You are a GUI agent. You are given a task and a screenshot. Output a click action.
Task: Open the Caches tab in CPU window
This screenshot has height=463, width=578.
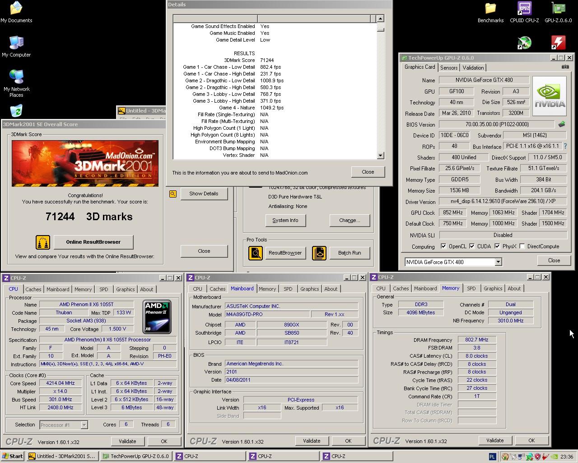click(x=33, y=289)
